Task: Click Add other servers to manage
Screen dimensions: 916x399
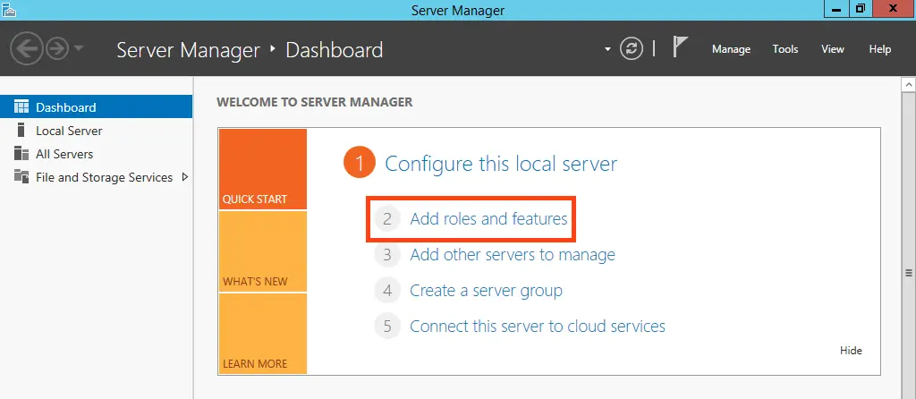Action: [x=512, y=255]
